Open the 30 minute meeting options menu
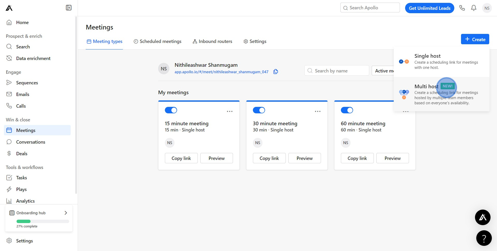The height and width of the screenshot is (251, 497). pyautogui.click(x=318, y=112)
